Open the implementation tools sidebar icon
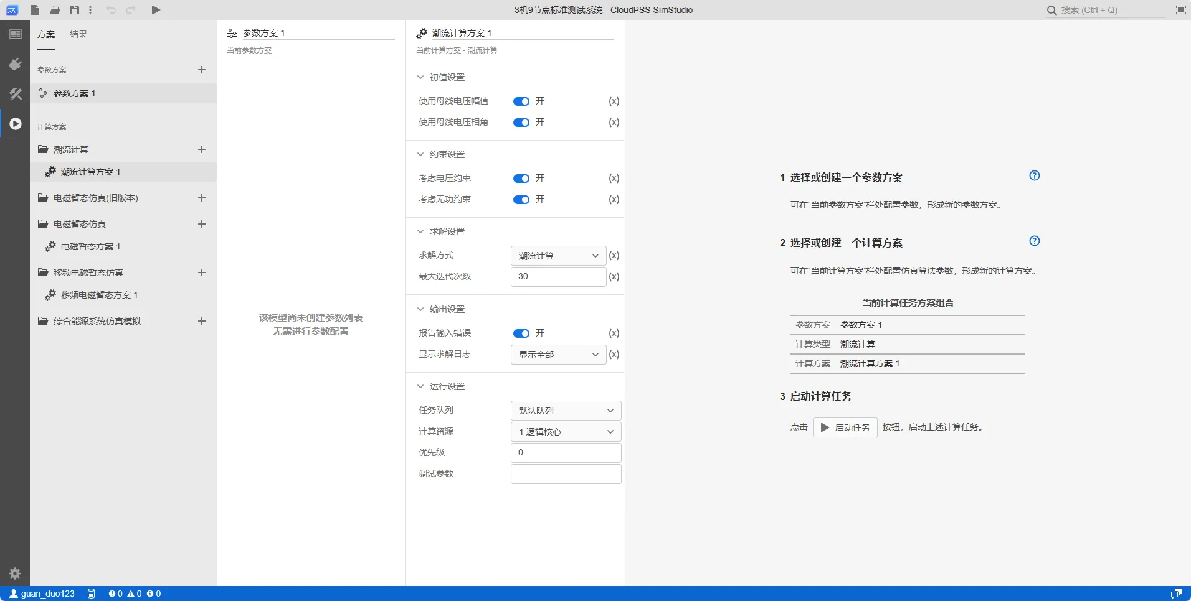Image resolution: width=1191 pixels, height=601 pixels. click(x=15, y=94)
